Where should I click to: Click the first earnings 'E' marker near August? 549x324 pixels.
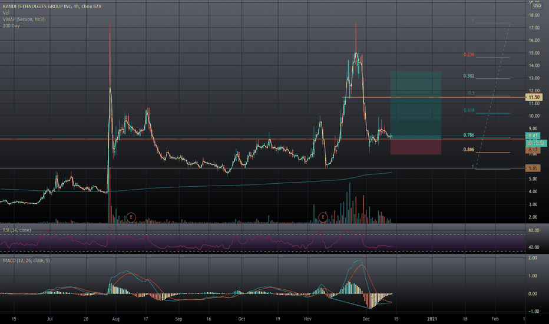131,217
